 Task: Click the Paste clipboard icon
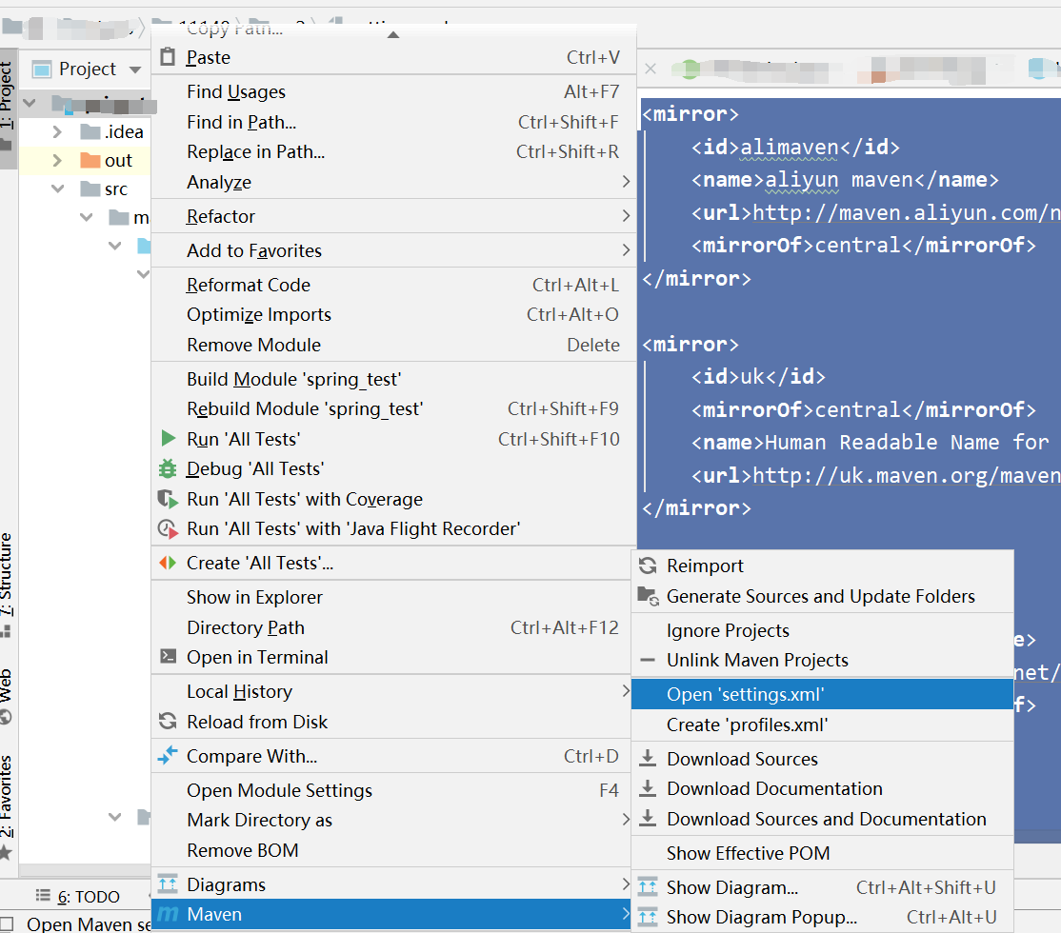168,57
